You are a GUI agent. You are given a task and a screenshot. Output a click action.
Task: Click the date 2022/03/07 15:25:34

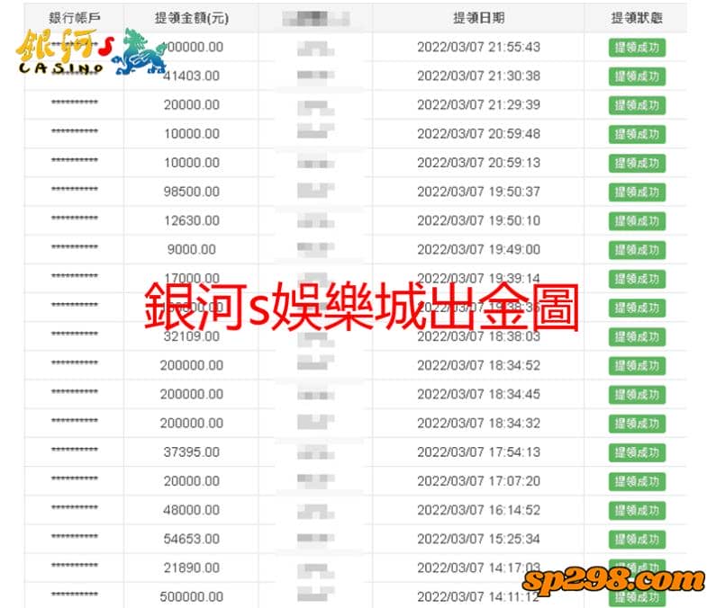pos(478,539)
